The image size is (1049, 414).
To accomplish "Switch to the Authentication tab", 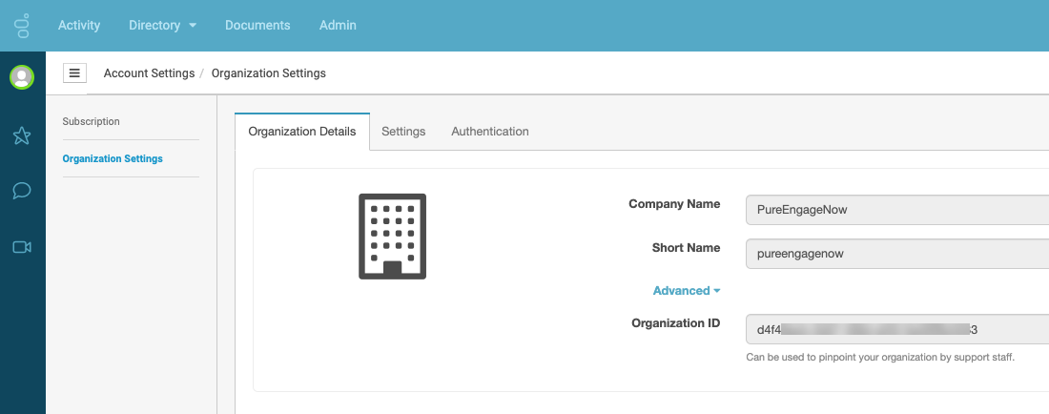I will (490, 132).
